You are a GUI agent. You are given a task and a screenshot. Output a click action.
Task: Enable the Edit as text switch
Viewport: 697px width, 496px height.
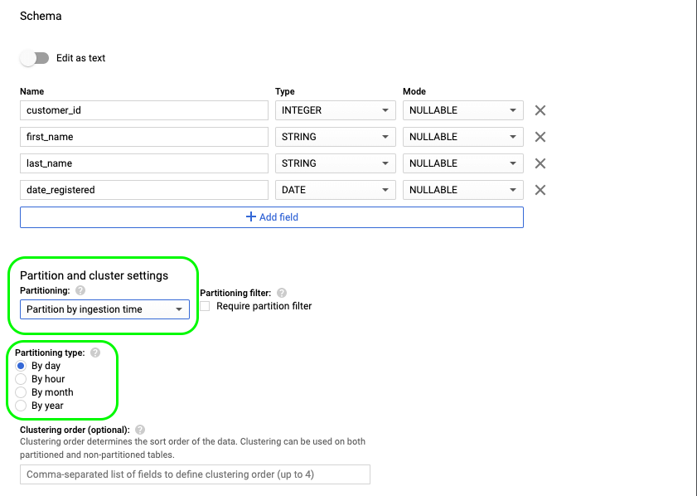(x=34, y=58)
